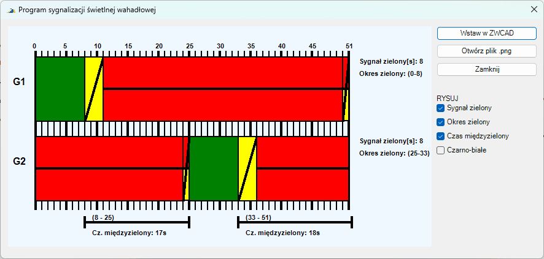Click the "(8 - 25)" interval label
The image size is (544, 259).
(x=103, y=217)
